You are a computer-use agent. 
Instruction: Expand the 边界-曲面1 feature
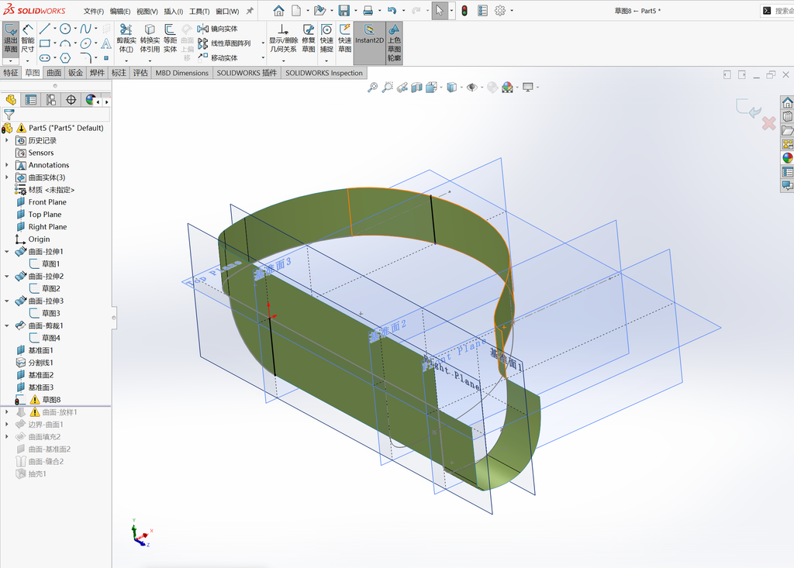pyautogui.click(x=6, y=424)
